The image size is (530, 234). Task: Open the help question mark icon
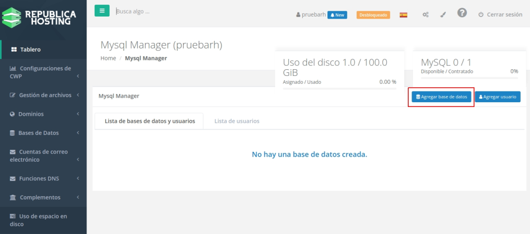(x=462, y=13)
